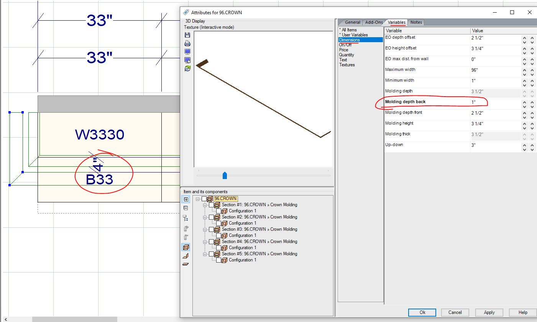Click the blue slider handle under 3D preview
This screenshot has width=537, height=322.
tap(225, 176)
